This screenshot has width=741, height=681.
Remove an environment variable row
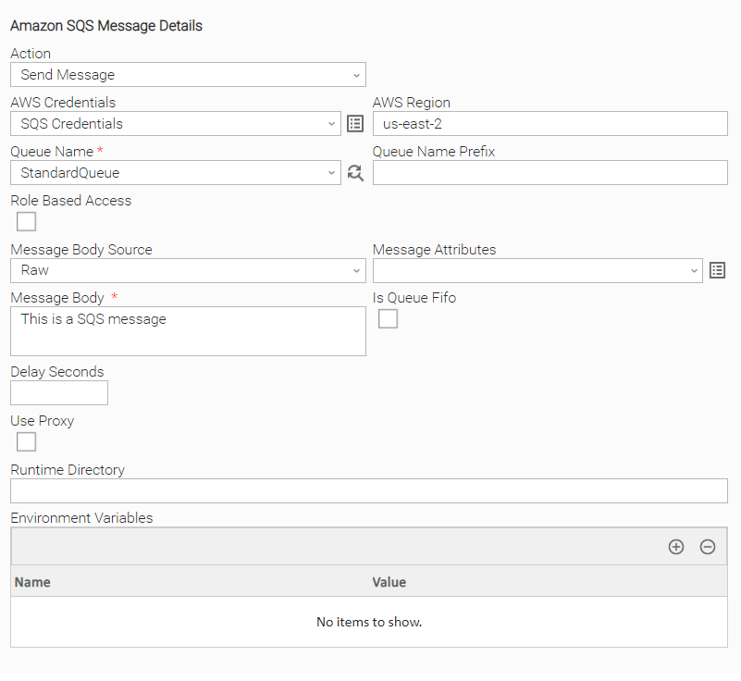pos(707,547)
